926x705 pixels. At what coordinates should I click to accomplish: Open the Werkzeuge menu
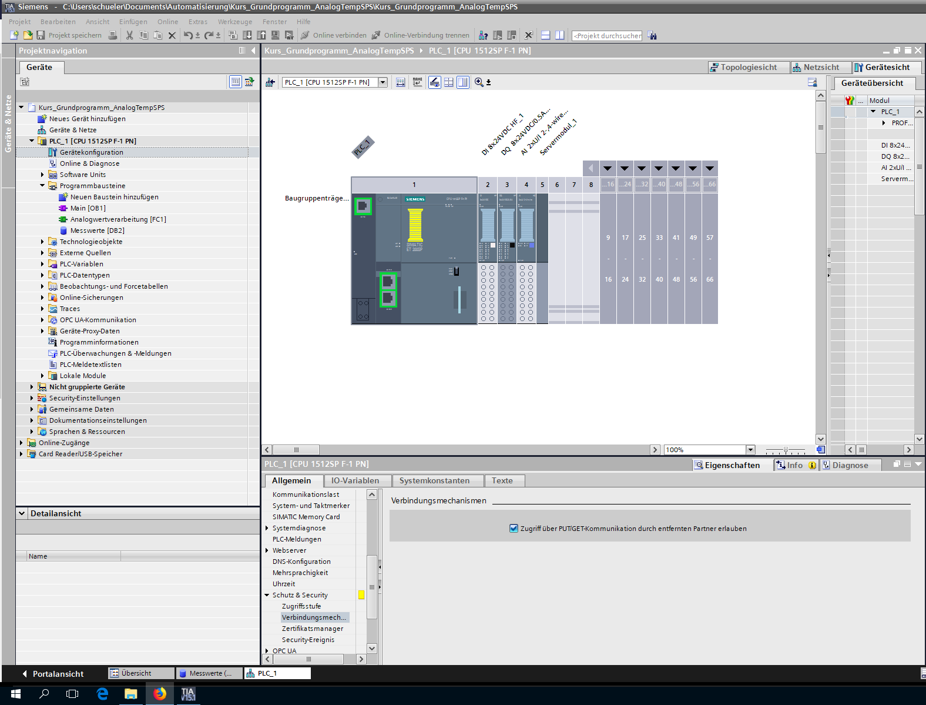(234, 22)
